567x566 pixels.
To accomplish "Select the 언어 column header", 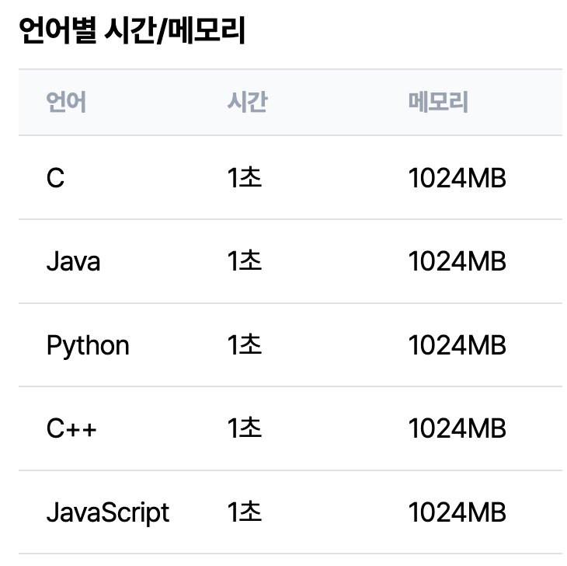I will 66,102.
